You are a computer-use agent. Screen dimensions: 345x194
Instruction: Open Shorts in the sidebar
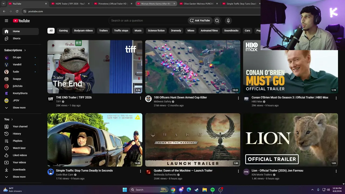tap(20, 39)
